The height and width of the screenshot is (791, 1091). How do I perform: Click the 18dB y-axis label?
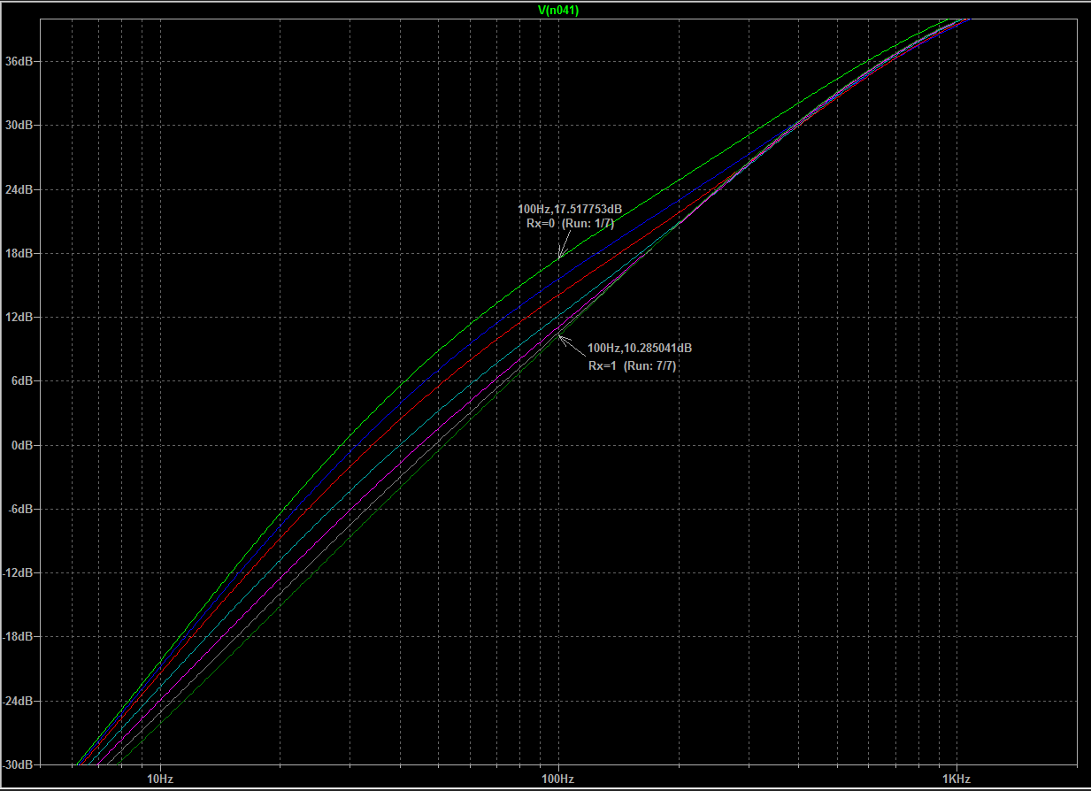click(19, 254)
